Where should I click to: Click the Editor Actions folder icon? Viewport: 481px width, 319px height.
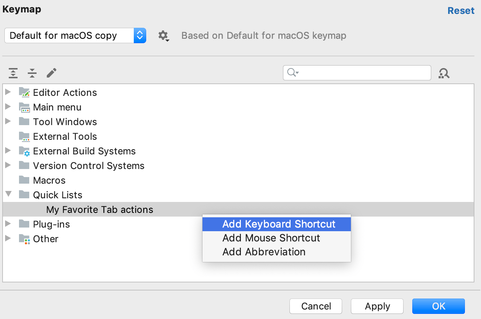[x=24, y=92]
